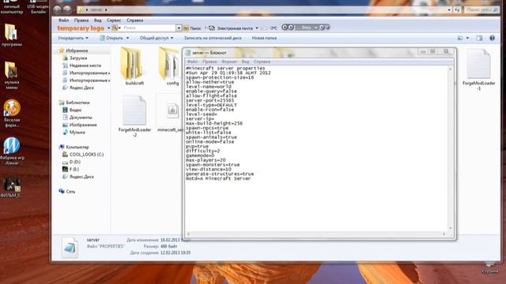The height and width of the screenshot is (284, 506).
Task: Click Notepad's vertical scrollbar down arrow
Action: coord(451,228)
